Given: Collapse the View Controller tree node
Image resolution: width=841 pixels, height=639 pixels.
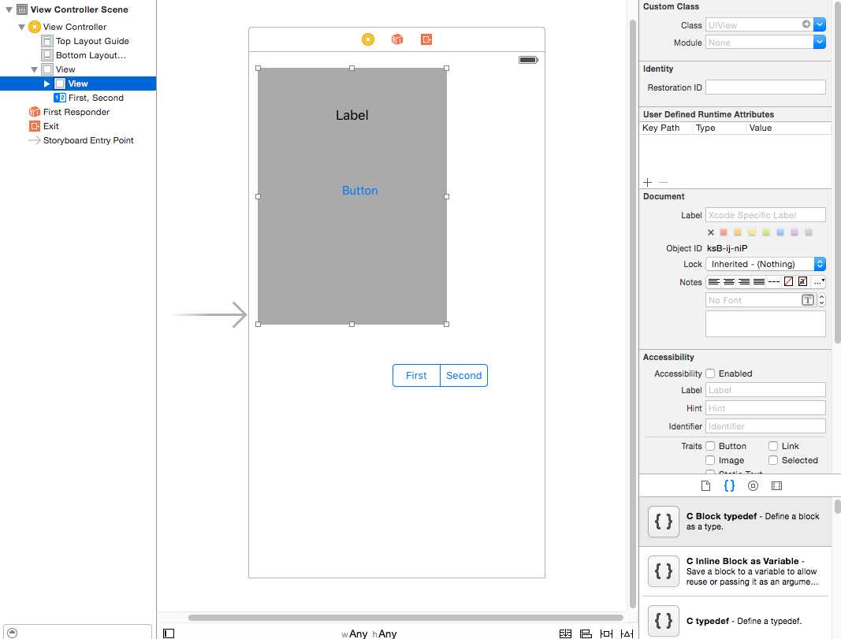Looking at the screenshot, I should coord(21,27).
